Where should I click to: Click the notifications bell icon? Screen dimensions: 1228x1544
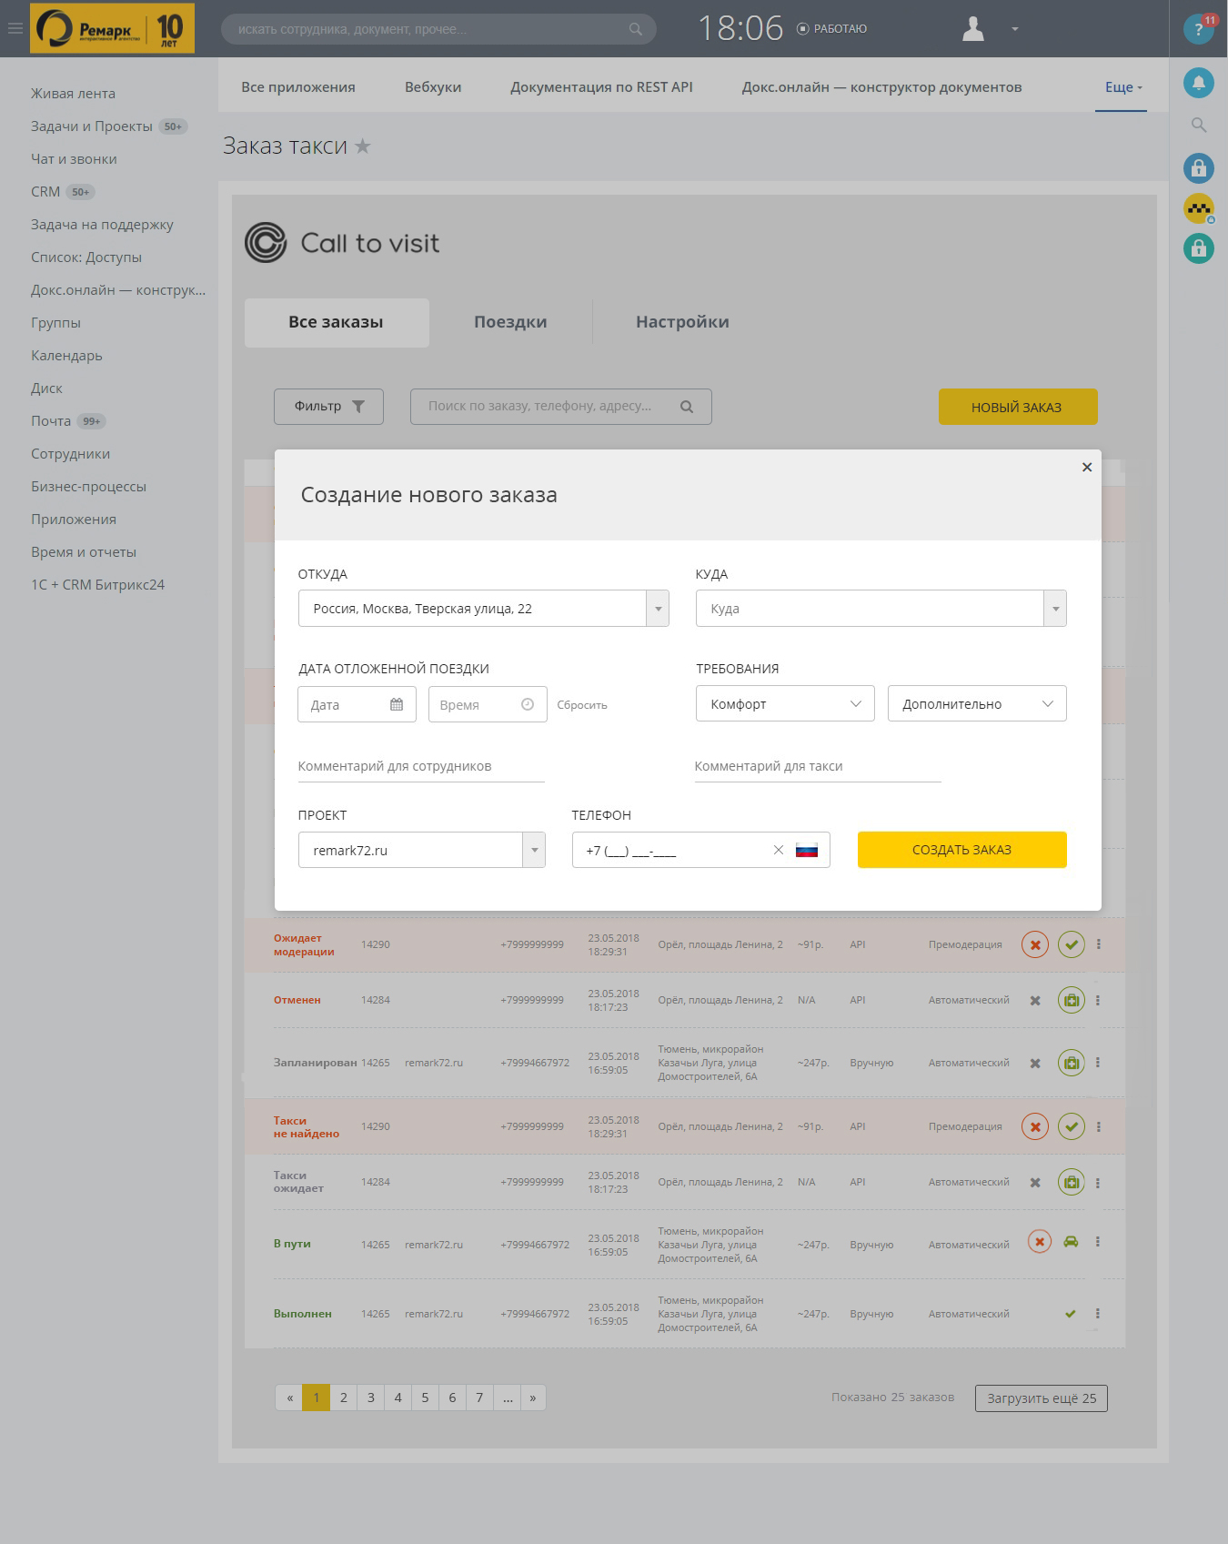pyautogui.click(x=1198, y=83)
